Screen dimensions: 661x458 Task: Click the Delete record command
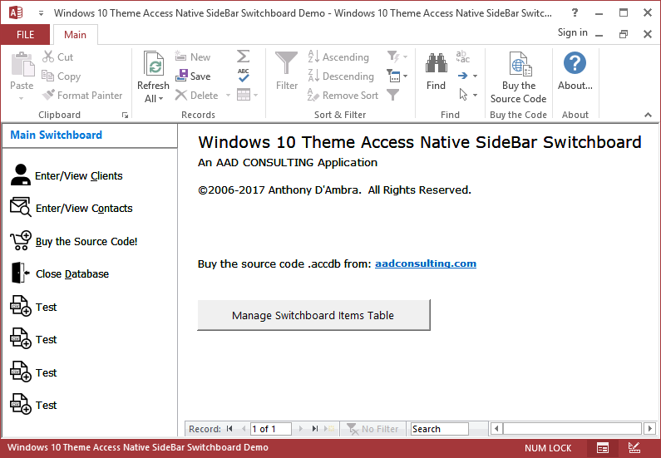click(x=196, y=96)
